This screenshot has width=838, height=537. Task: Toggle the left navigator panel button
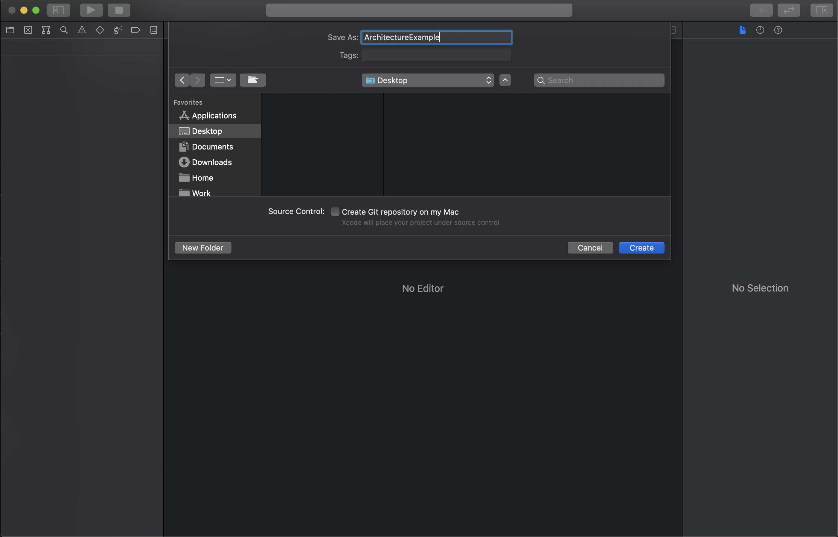pyautogui.click(x=59, y=10)
